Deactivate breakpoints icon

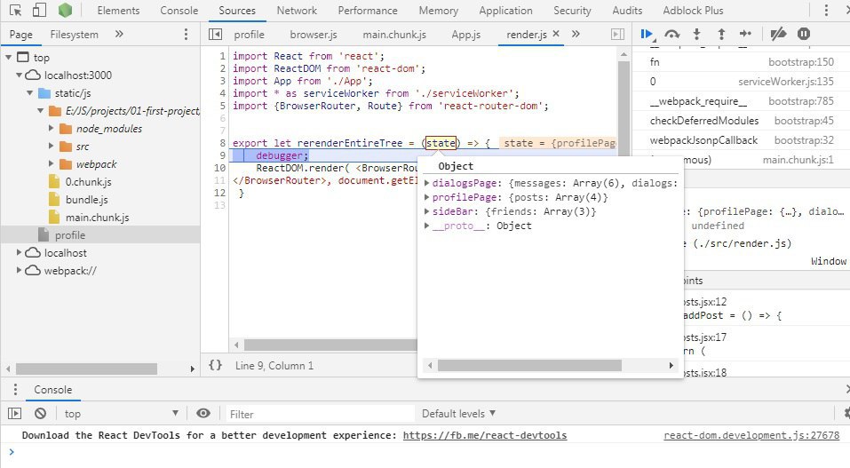coord(778,34)
